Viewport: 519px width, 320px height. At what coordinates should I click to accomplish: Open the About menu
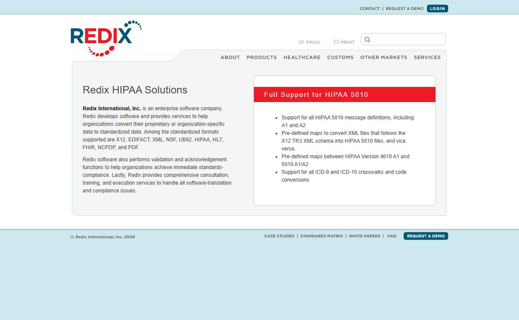[x=230, y=57]
